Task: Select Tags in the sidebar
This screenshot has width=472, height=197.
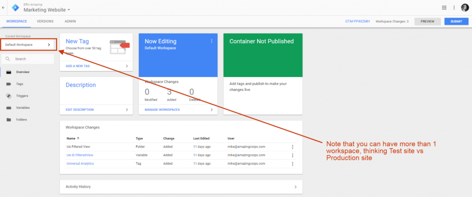Action: 19,84
